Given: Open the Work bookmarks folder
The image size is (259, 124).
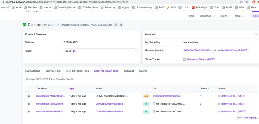Looking at the screenshot, I should point(16,7).
